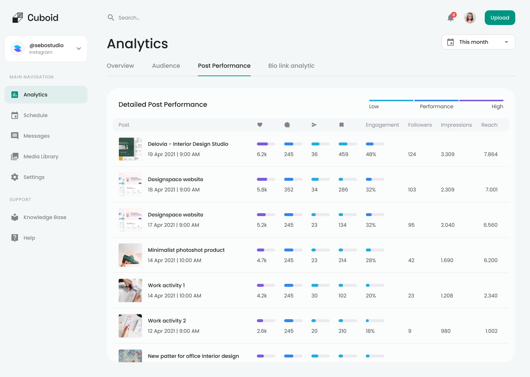
Task: Click the likes heart column header
Action: point(260,125)
